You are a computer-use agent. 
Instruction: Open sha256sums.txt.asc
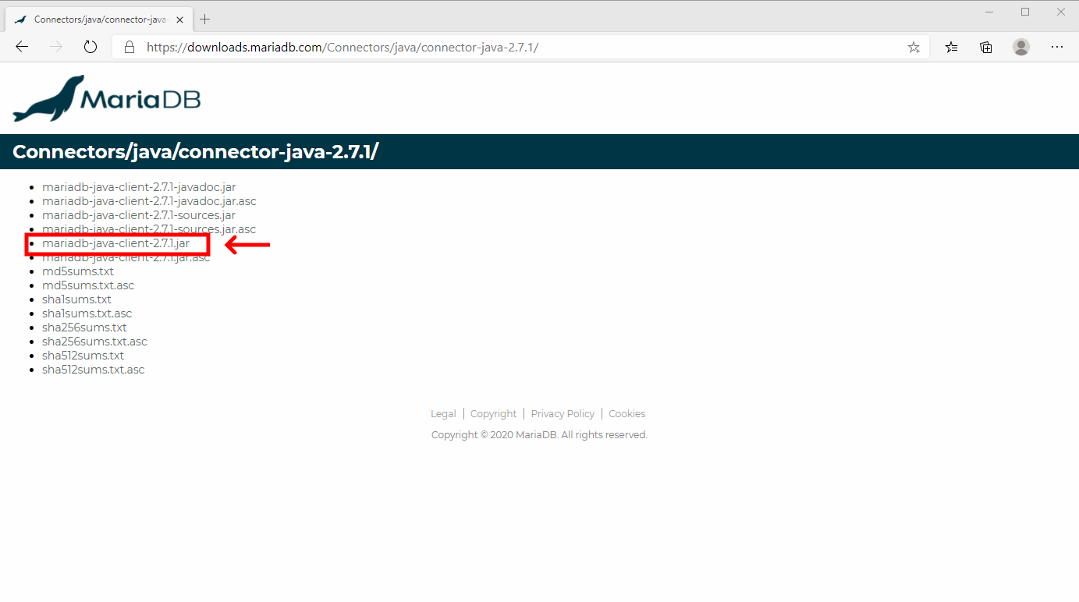coord(94,342)
